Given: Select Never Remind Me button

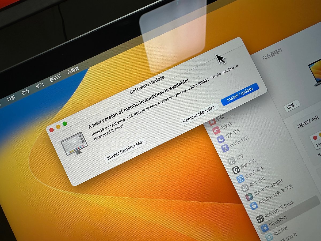Looking at the screenshot, I should (125, 150).
